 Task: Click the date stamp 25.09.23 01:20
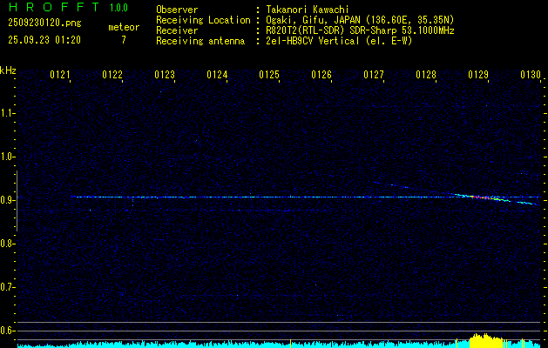coord(44,40)
